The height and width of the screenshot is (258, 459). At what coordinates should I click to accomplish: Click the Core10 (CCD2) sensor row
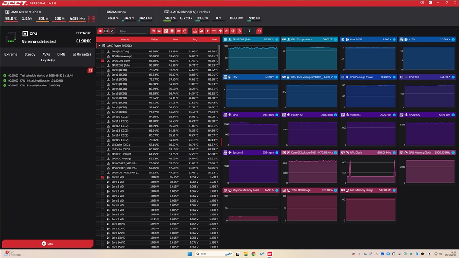158,117
